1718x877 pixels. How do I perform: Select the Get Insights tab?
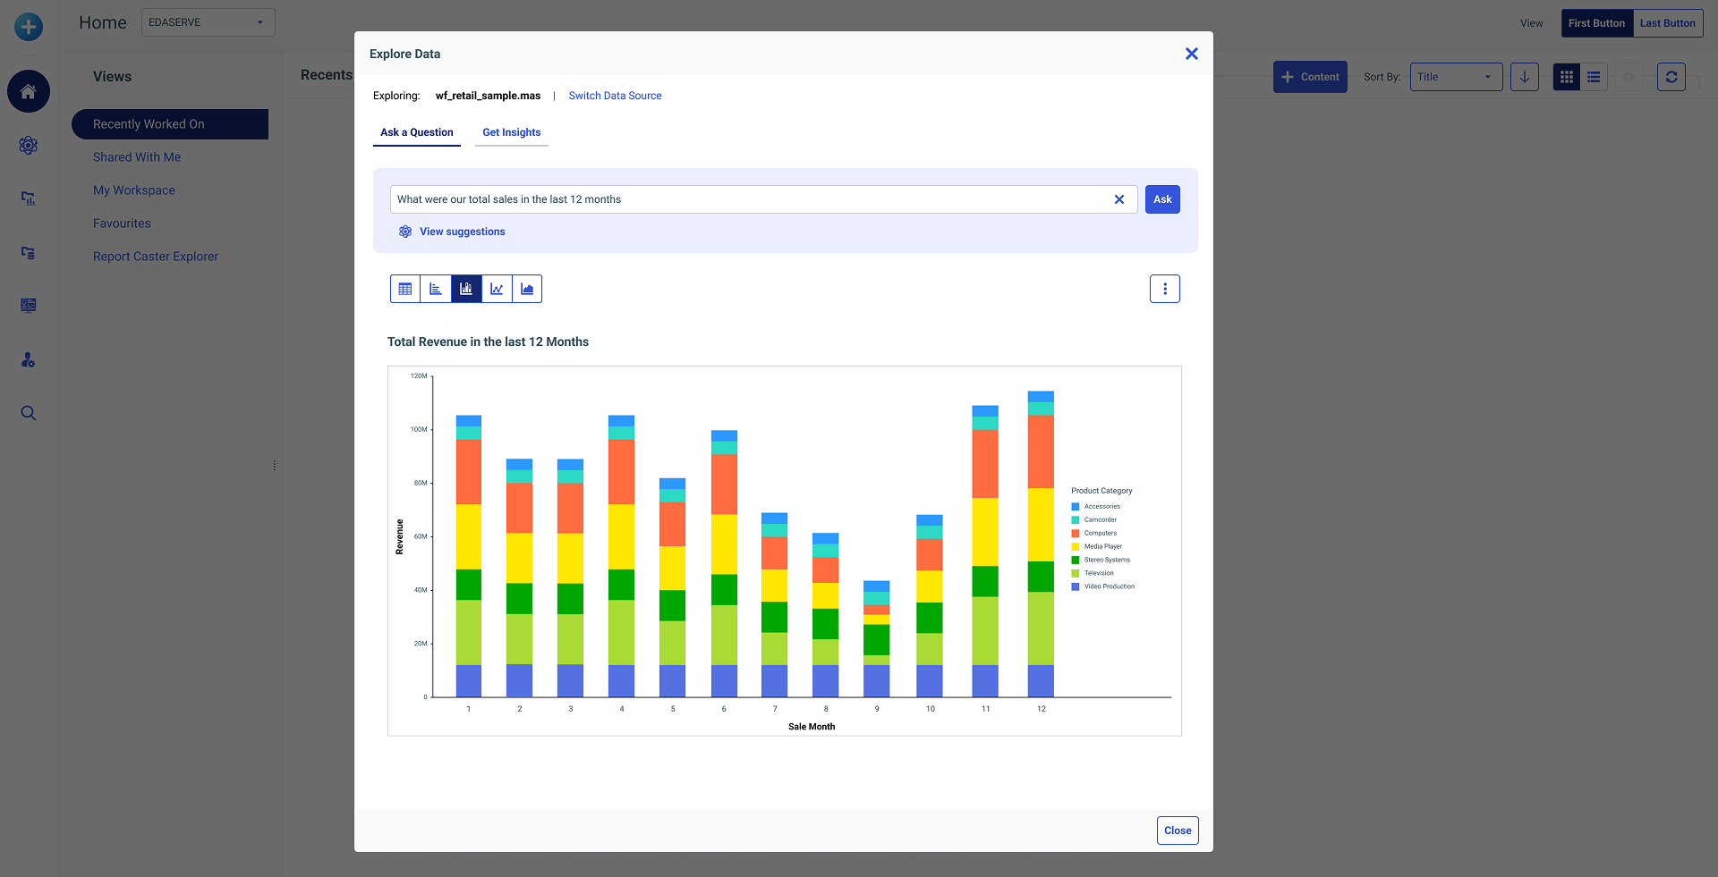(512, 132)
